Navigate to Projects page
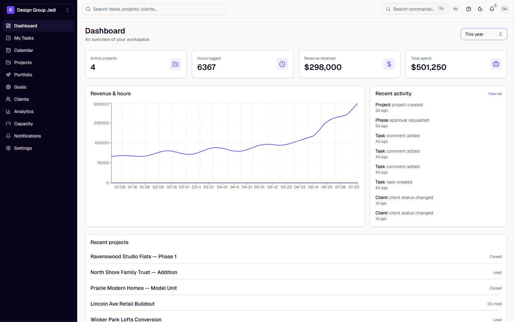This screenshot has width=515, height=322. 38,62
